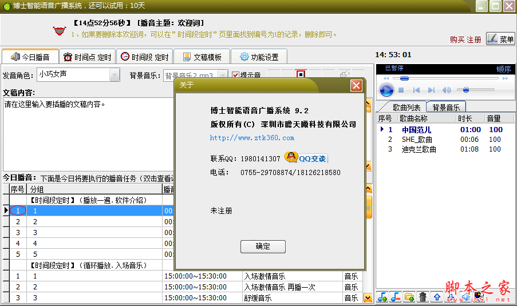
Task: Open the 时间段 定时 tab
Action: click(145, 57)
